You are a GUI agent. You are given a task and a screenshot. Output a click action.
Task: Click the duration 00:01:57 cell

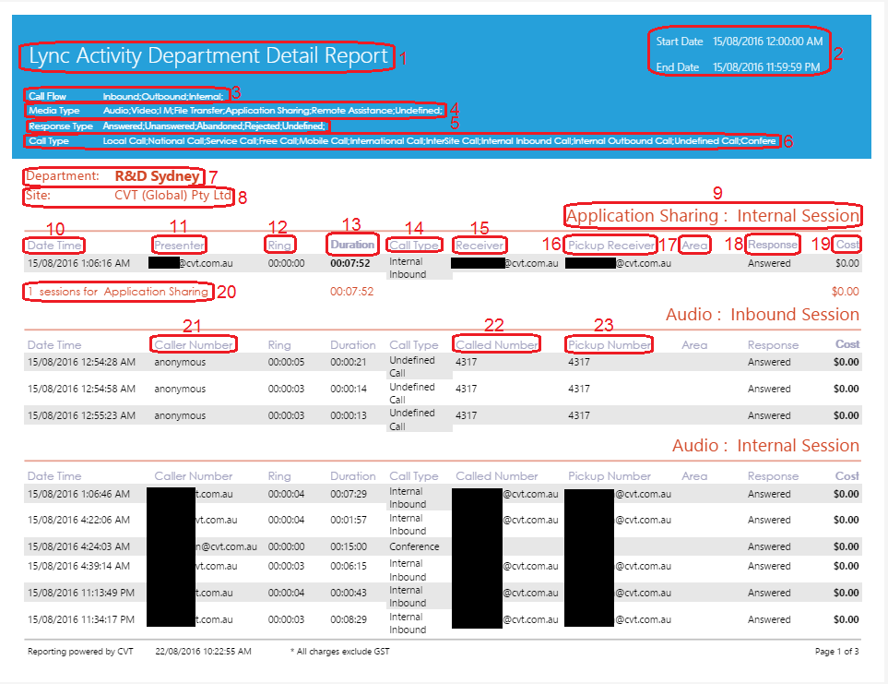tap(349, 521)
